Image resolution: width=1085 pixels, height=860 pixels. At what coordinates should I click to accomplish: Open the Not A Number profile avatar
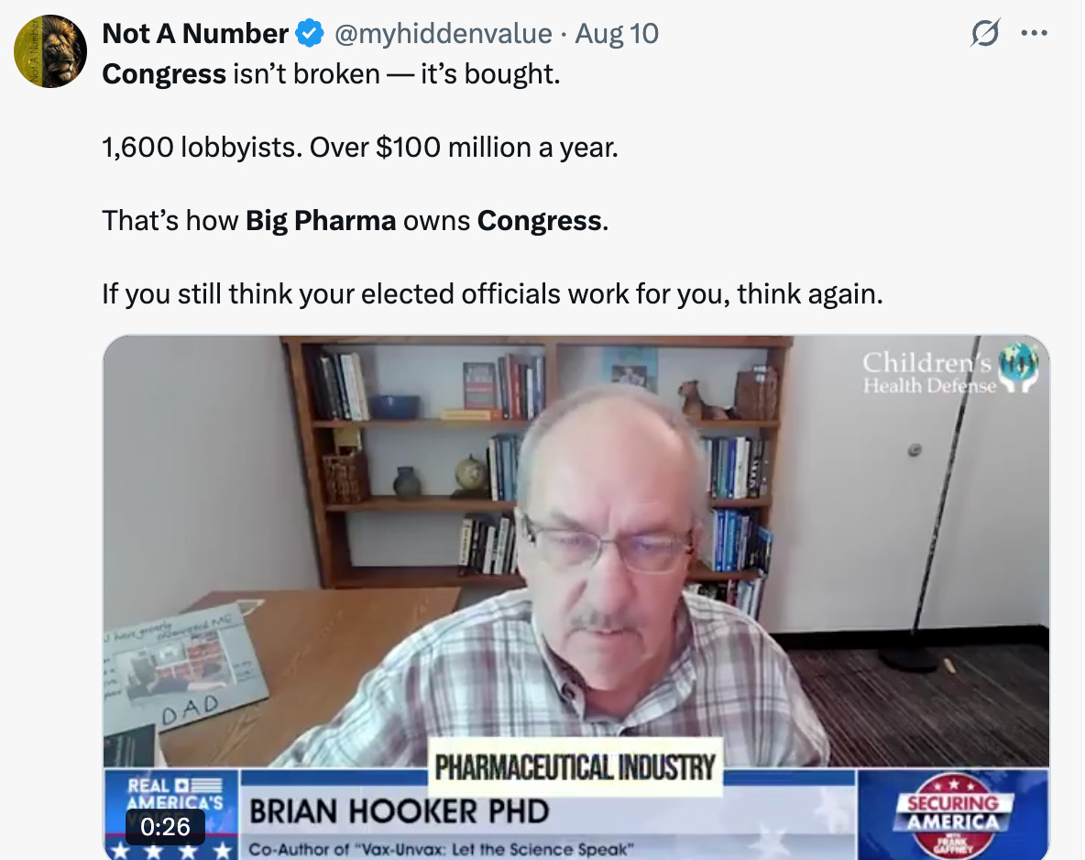click(x=50, y=51)
